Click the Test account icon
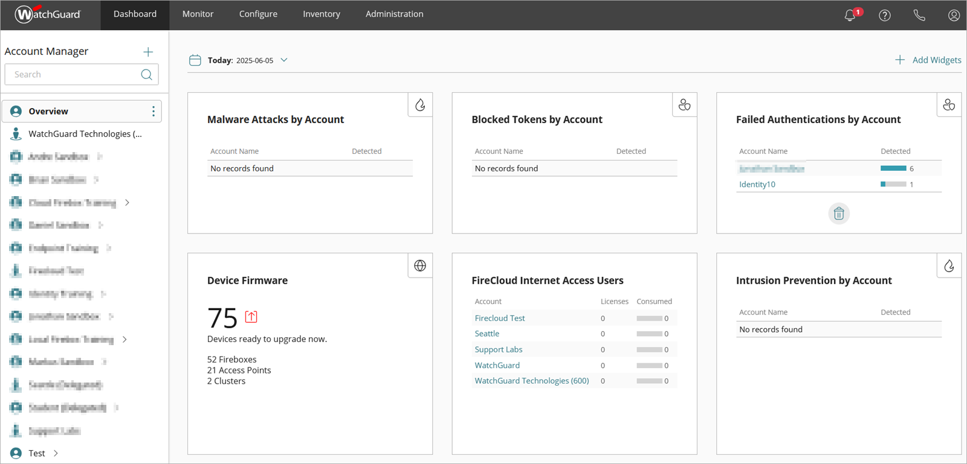 click(16, 453)
